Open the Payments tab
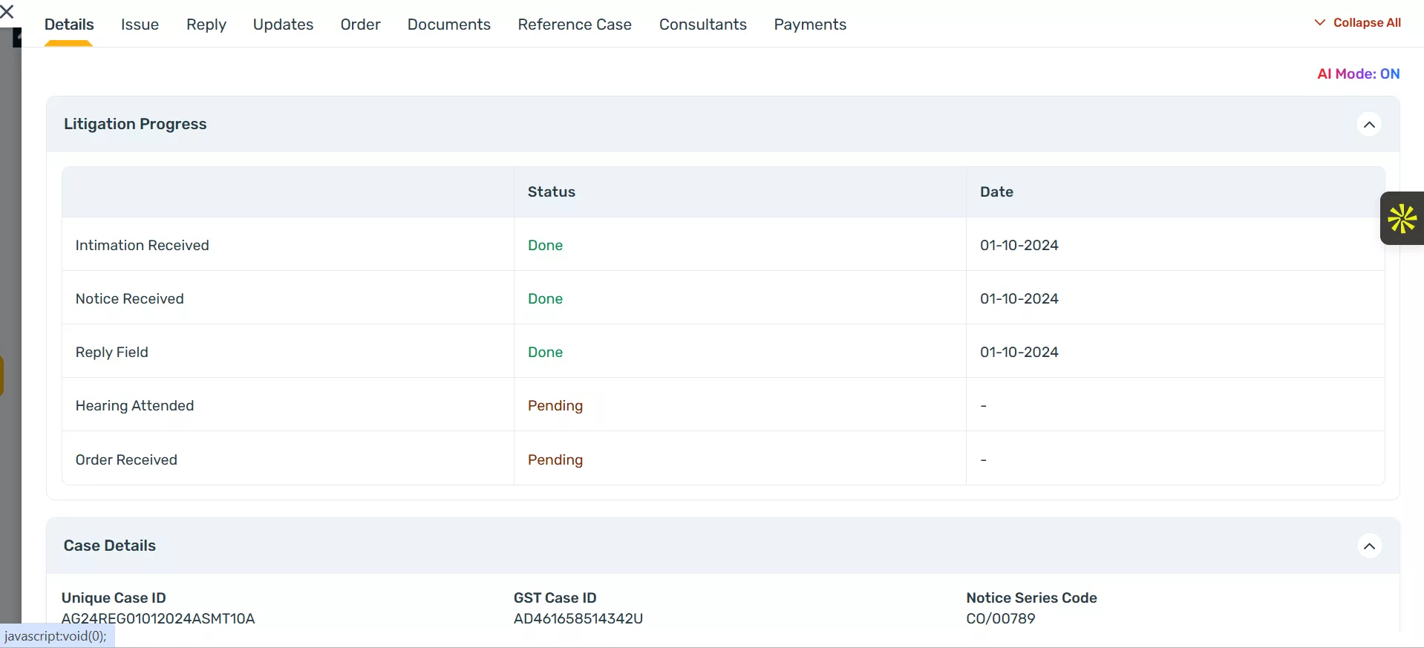The image size is (1424, 648). tap(809, 24)
